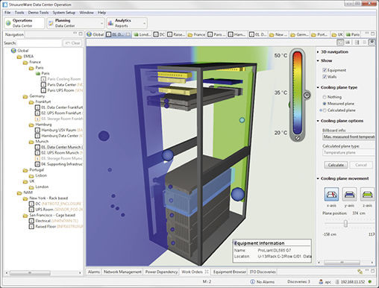Click the rightmost icon in the 3D view toolbar
This screenshot has width=379, height=288.
(372, 43)
